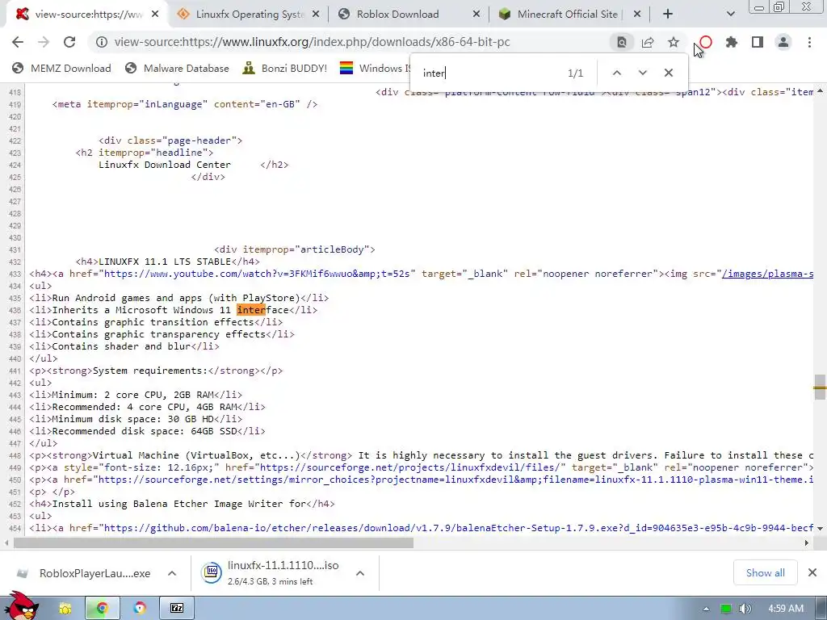Screen dimensions: 827x620
Task: Open the Extensions puzzle icon
Action: click(732, 42)
